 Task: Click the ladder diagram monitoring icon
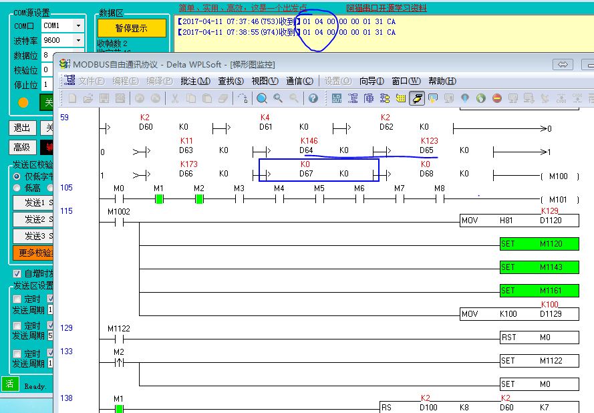pos(416,99)
